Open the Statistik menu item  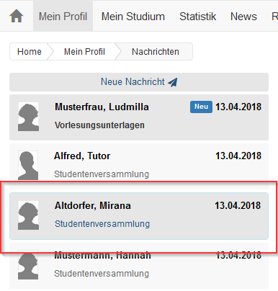(x=197, y=17)
